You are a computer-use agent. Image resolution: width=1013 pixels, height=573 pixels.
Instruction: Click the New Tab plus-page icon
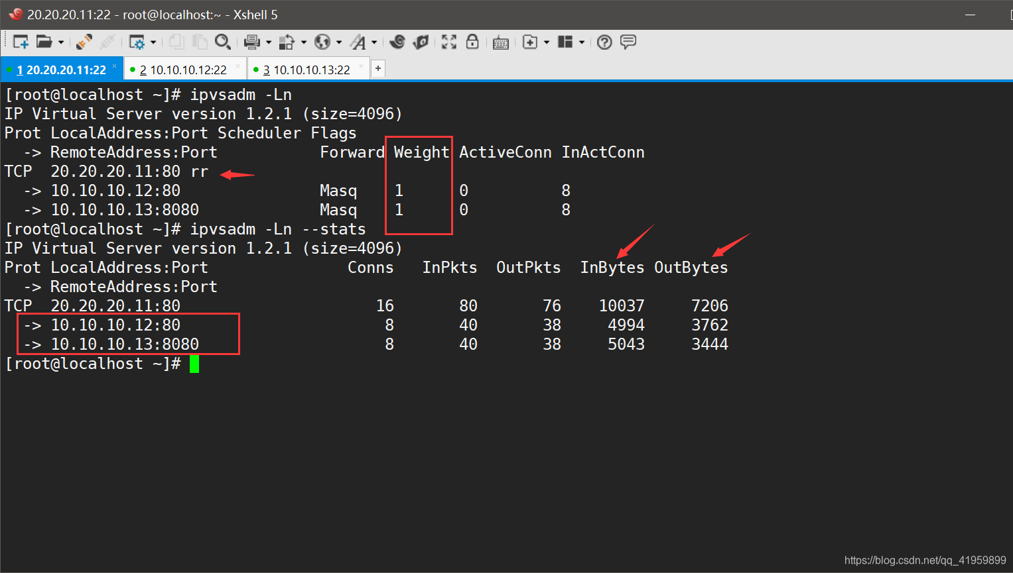pyautogui.click(x=530, y=42)
